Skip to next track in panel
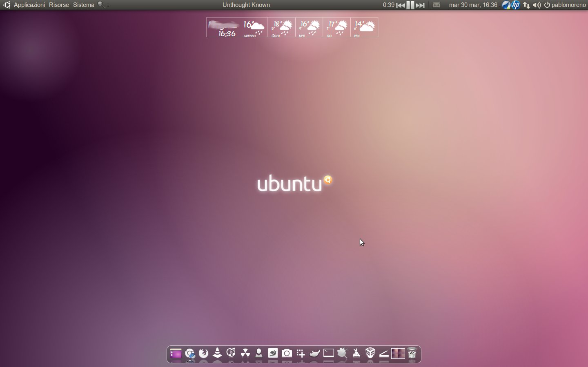588x367 pixels. 420,5
